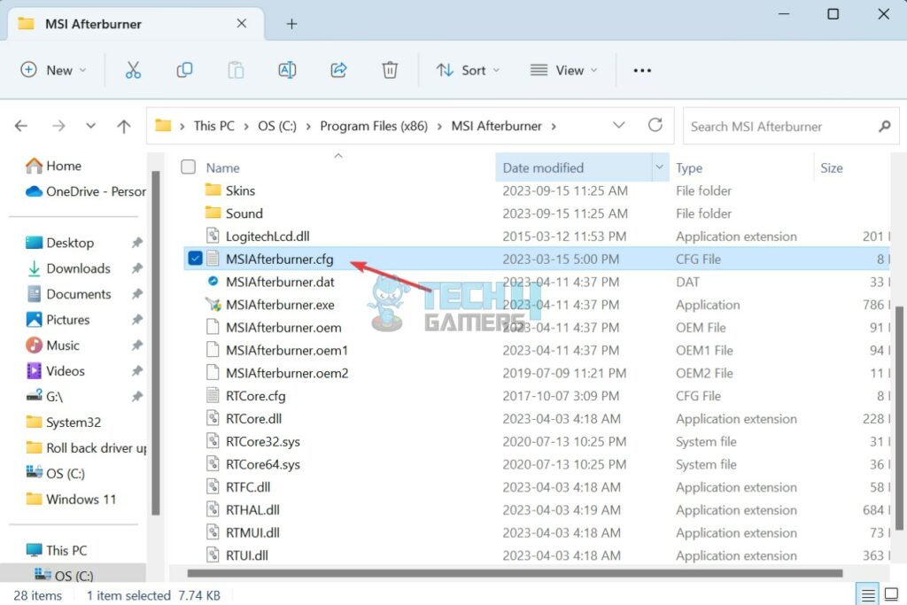
Task: Toggle the select-all checkbox in column header
Action: pos(189,167)
